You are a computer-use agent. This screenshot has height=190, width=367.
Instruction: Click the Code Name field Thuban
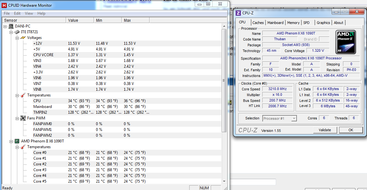pyautogui.click(x=280, y=39)
